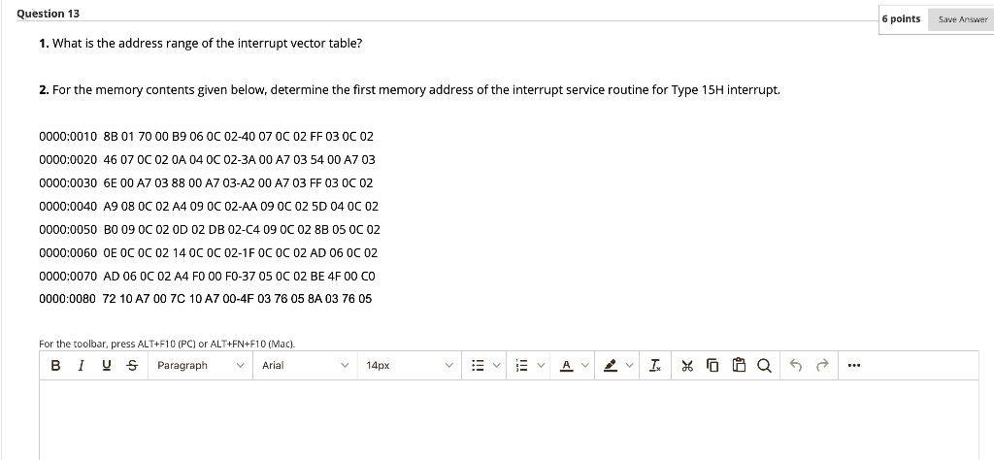Click memory row 0000:0070
This screenshot has width=994, height=460.
click(x=208, y=277)
